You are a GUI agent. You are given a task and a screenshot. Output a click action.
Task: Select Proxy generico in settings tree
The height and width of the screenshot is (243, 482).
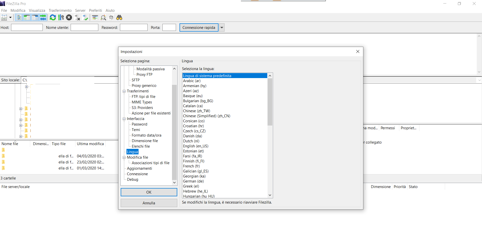click(144, 86)
